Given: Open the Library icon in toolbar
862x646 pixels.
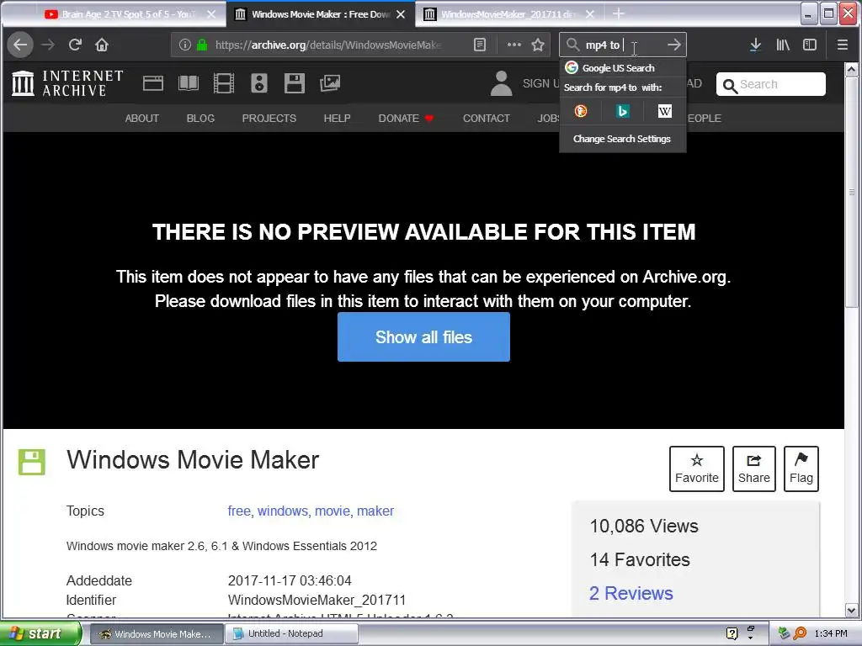Looking at the screenshot, I should [x=783, y=45].
